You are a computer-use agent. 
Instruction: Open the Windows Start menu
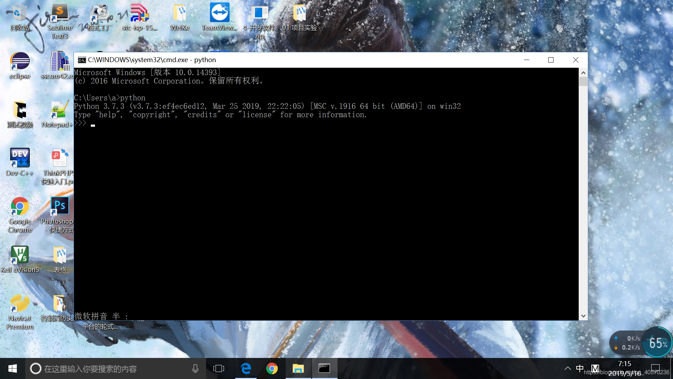pyautogui.click(x=13, y=368)
